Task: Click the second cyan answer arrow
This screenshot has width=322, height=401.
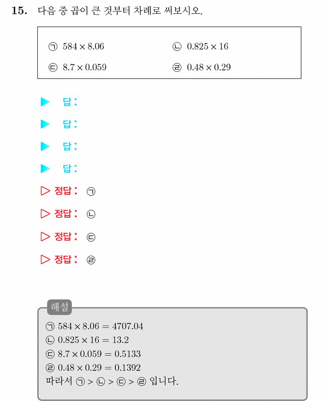Action: coord(45,124)
